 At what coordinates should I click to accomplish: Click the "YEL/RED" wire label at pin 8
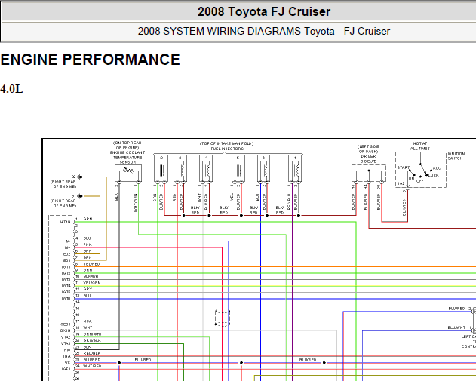point(91,264)
